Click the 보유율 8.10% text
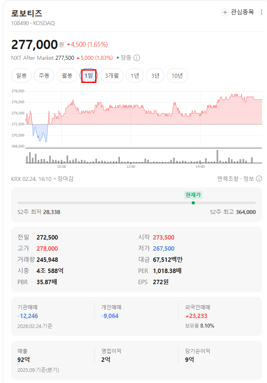Screen dimensions: 267x383 pos(200,326)
